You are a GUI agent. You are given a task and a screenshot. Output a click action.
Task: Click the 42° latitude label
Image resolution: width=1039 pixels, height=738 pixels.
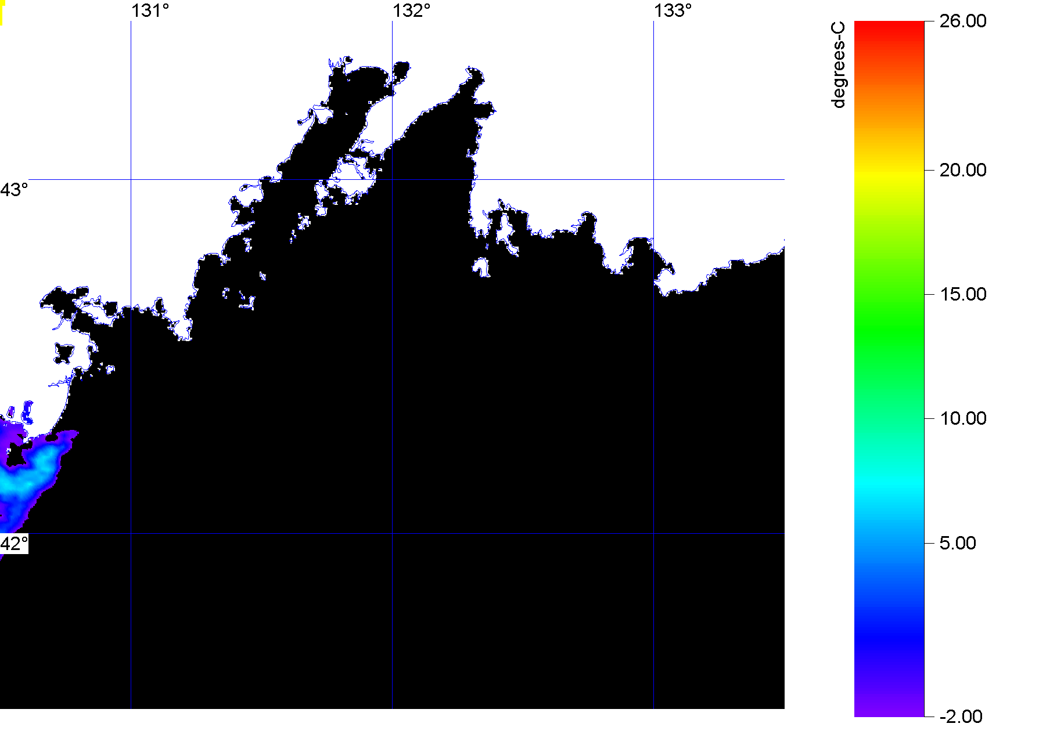tap(14, 544)
